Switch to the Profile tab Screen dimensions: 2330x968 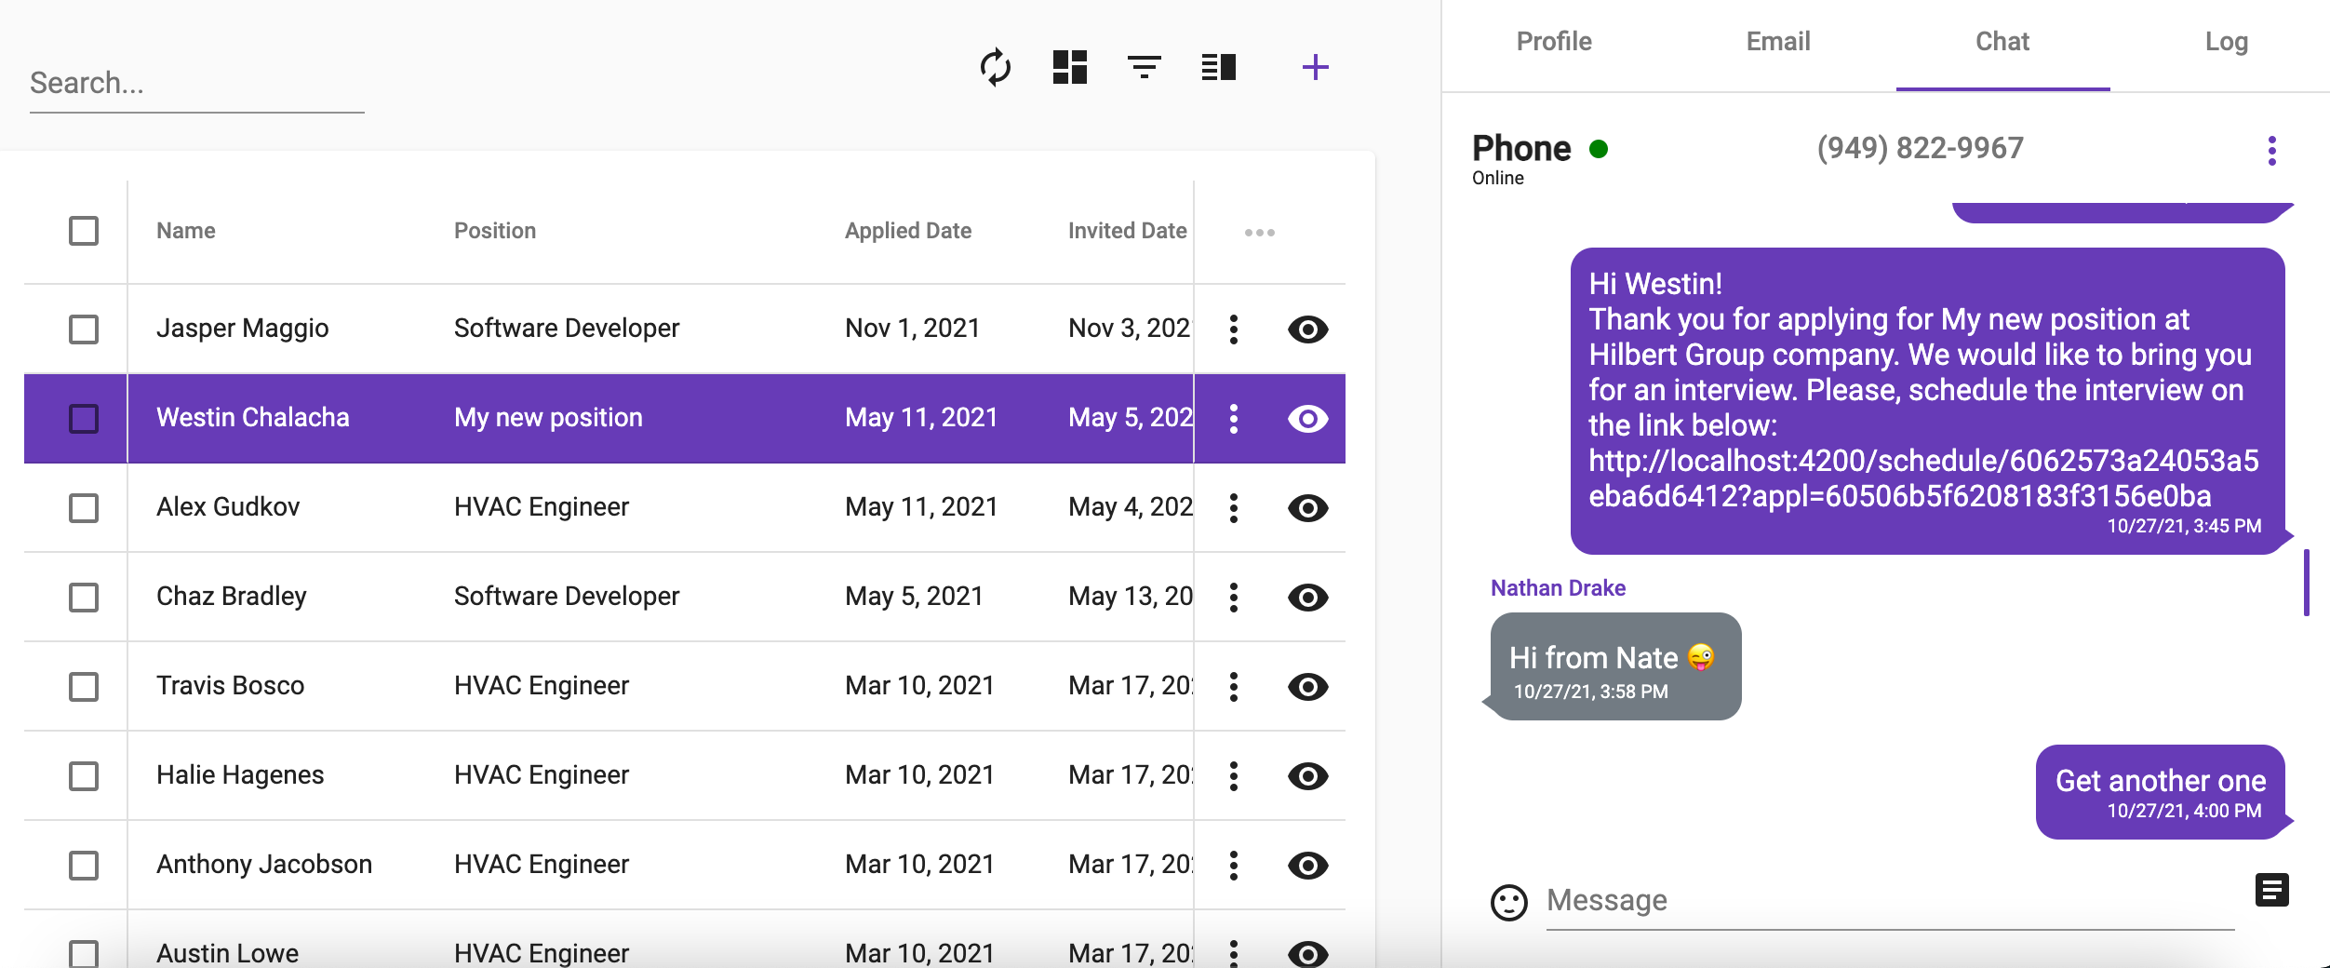point(1553,42)
